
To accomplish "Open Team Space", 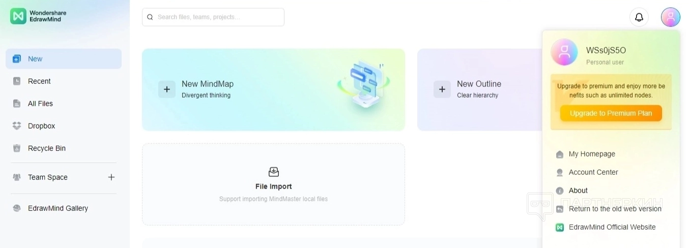I will [48, 177].
